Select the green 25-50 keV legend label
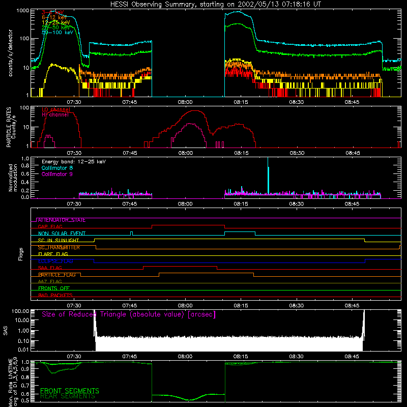Viewport: 407px width, 407px height. (x=56, y=27)
